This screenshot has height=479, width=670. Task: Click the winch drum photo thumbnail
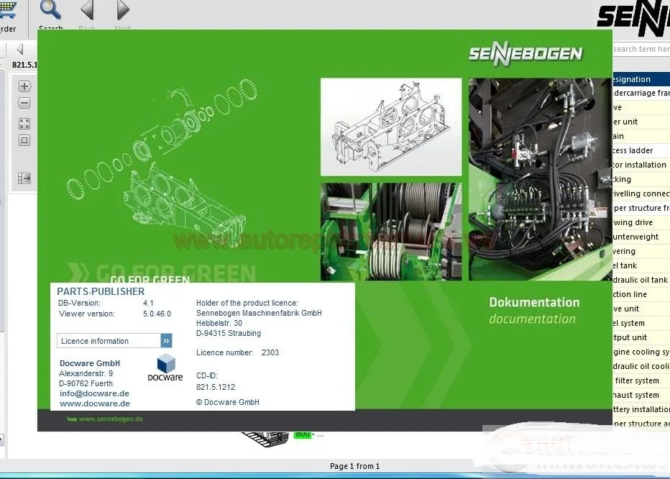click(x=391, y=232)
